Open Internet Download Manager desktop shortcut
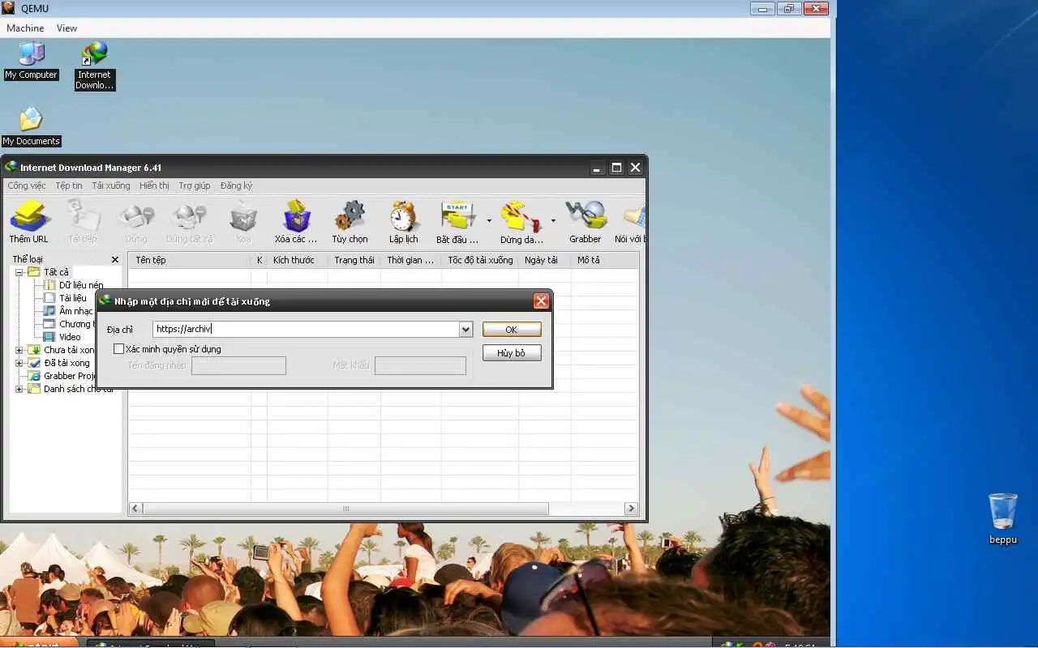1038x648 pixels. point(95,65)
